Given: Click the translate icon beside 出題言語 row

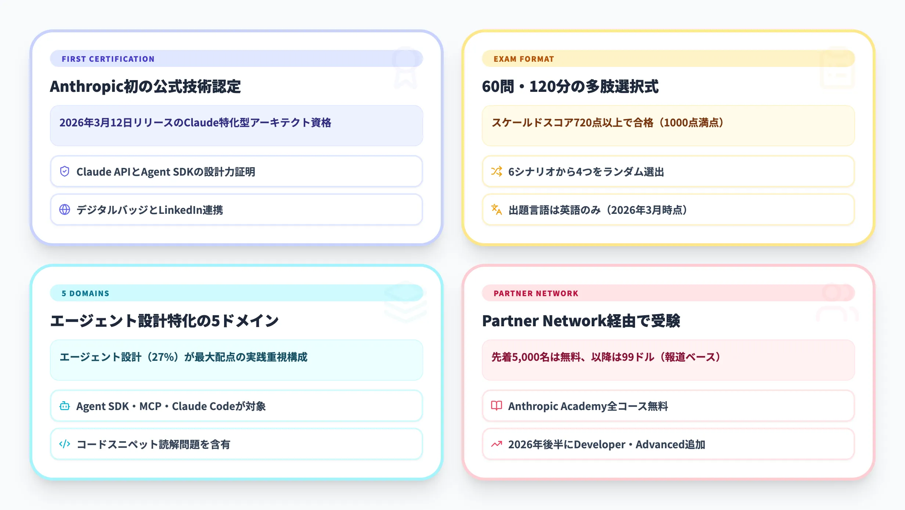Looking at the screenshot, I should pyautogui.click(x=497, y=209).
